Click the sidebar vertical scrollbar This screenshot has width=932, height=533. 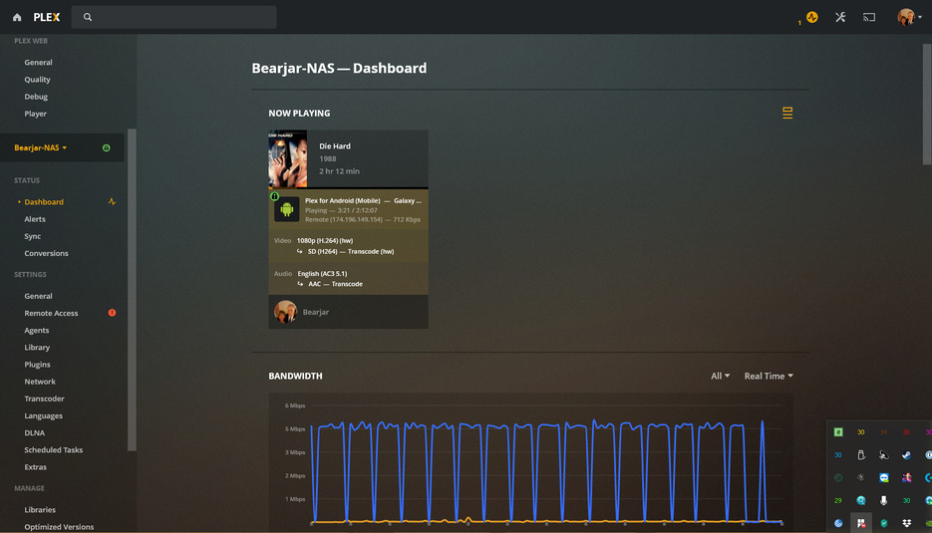click(x=132, y=290)
